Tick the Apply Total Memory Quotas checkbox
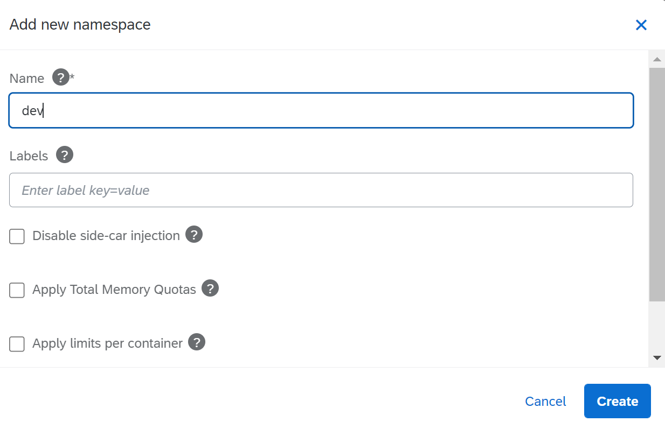Screen dimensions: 665x429 [17, 290]
